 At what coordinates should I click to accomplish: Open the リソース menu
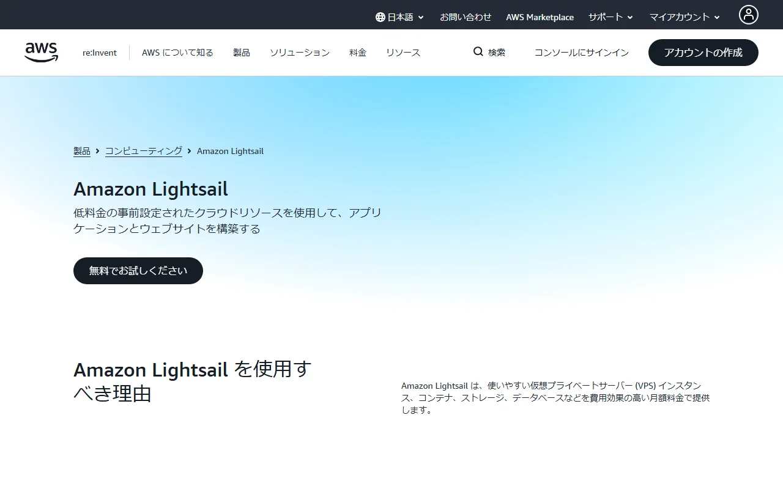403,53
